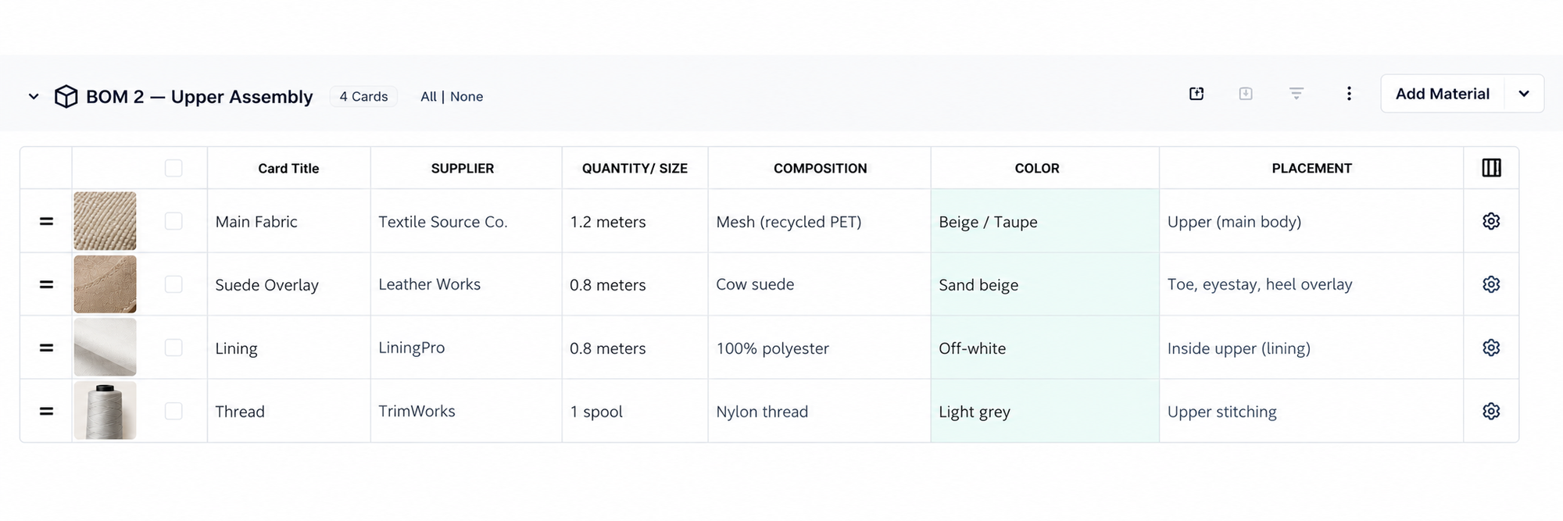1563x521 pixels.
Task: Check the Main Fabric row checkbox
Action: click(x=173, y=221)
